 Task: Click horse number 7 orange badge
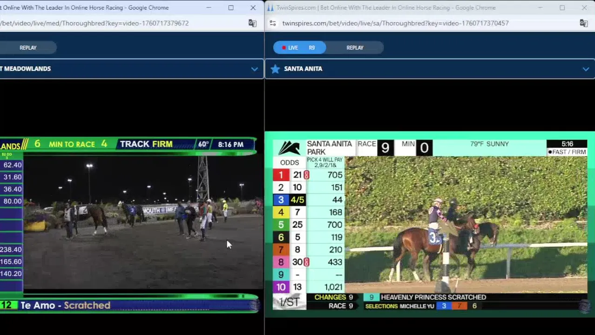click(x=281, y=250)
